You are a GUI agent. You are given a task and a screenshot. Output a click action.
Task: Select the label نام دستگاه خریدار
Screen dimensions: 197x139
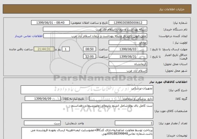175,29
